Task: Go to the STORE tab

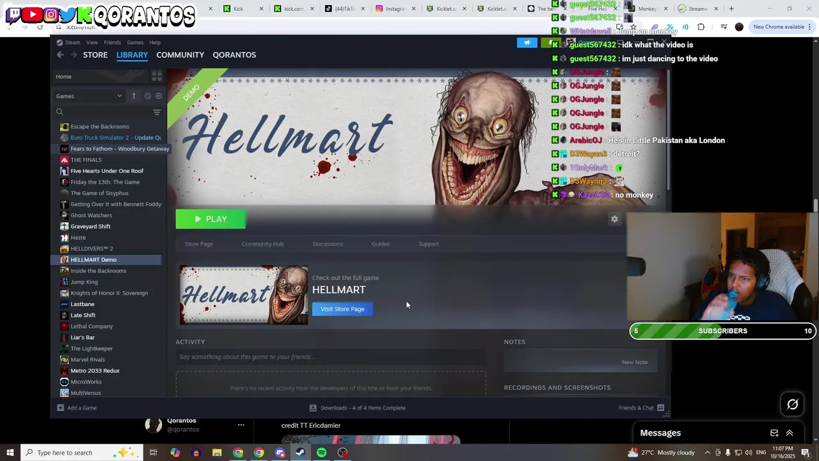Action: (95, 55)
